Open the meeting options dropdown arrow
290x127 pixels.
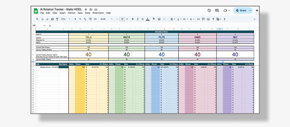pos(229,10)
